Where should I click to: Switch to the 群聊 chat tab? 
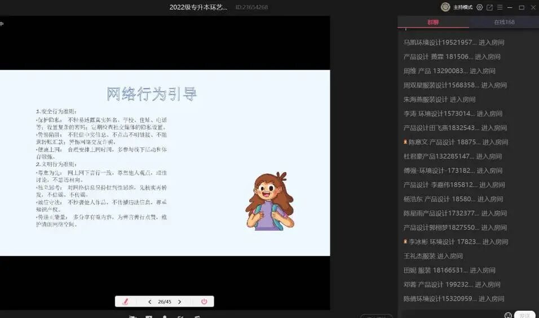[433, 22]
